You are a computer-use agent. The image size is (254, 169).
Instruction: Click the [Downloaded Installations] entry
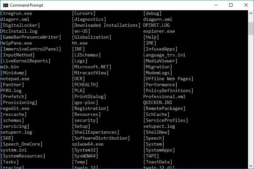[x=106, y=25]
